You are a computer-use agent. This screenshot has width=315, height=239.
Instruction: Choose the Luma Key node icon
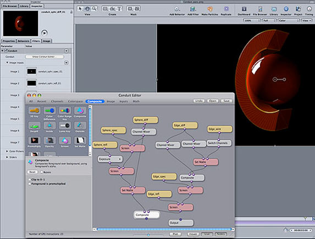65,126
